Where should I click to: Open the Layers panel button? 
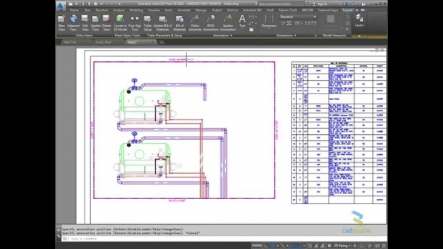click(359, 21)
